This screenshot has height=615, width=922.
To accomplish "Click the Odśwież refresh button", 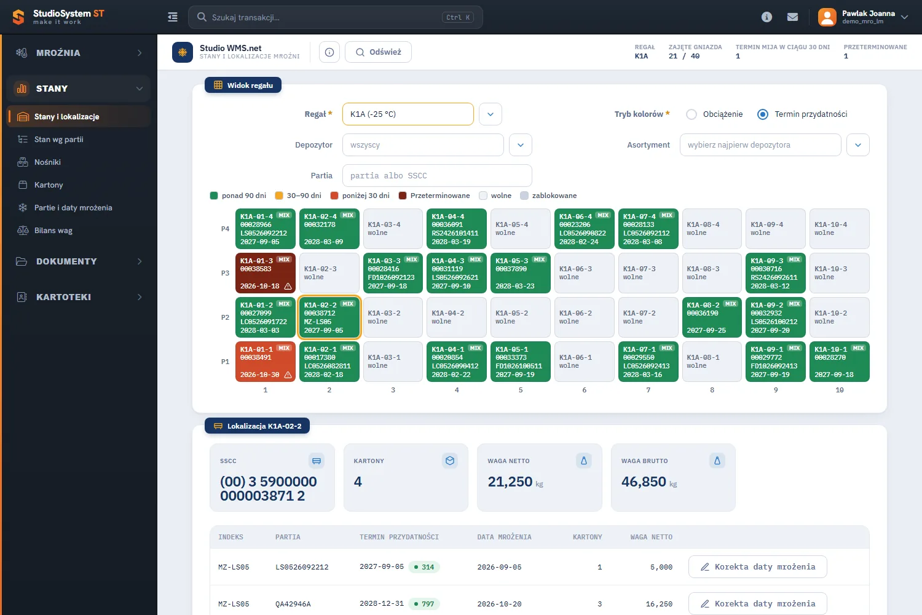I will (x=378, y=52).
